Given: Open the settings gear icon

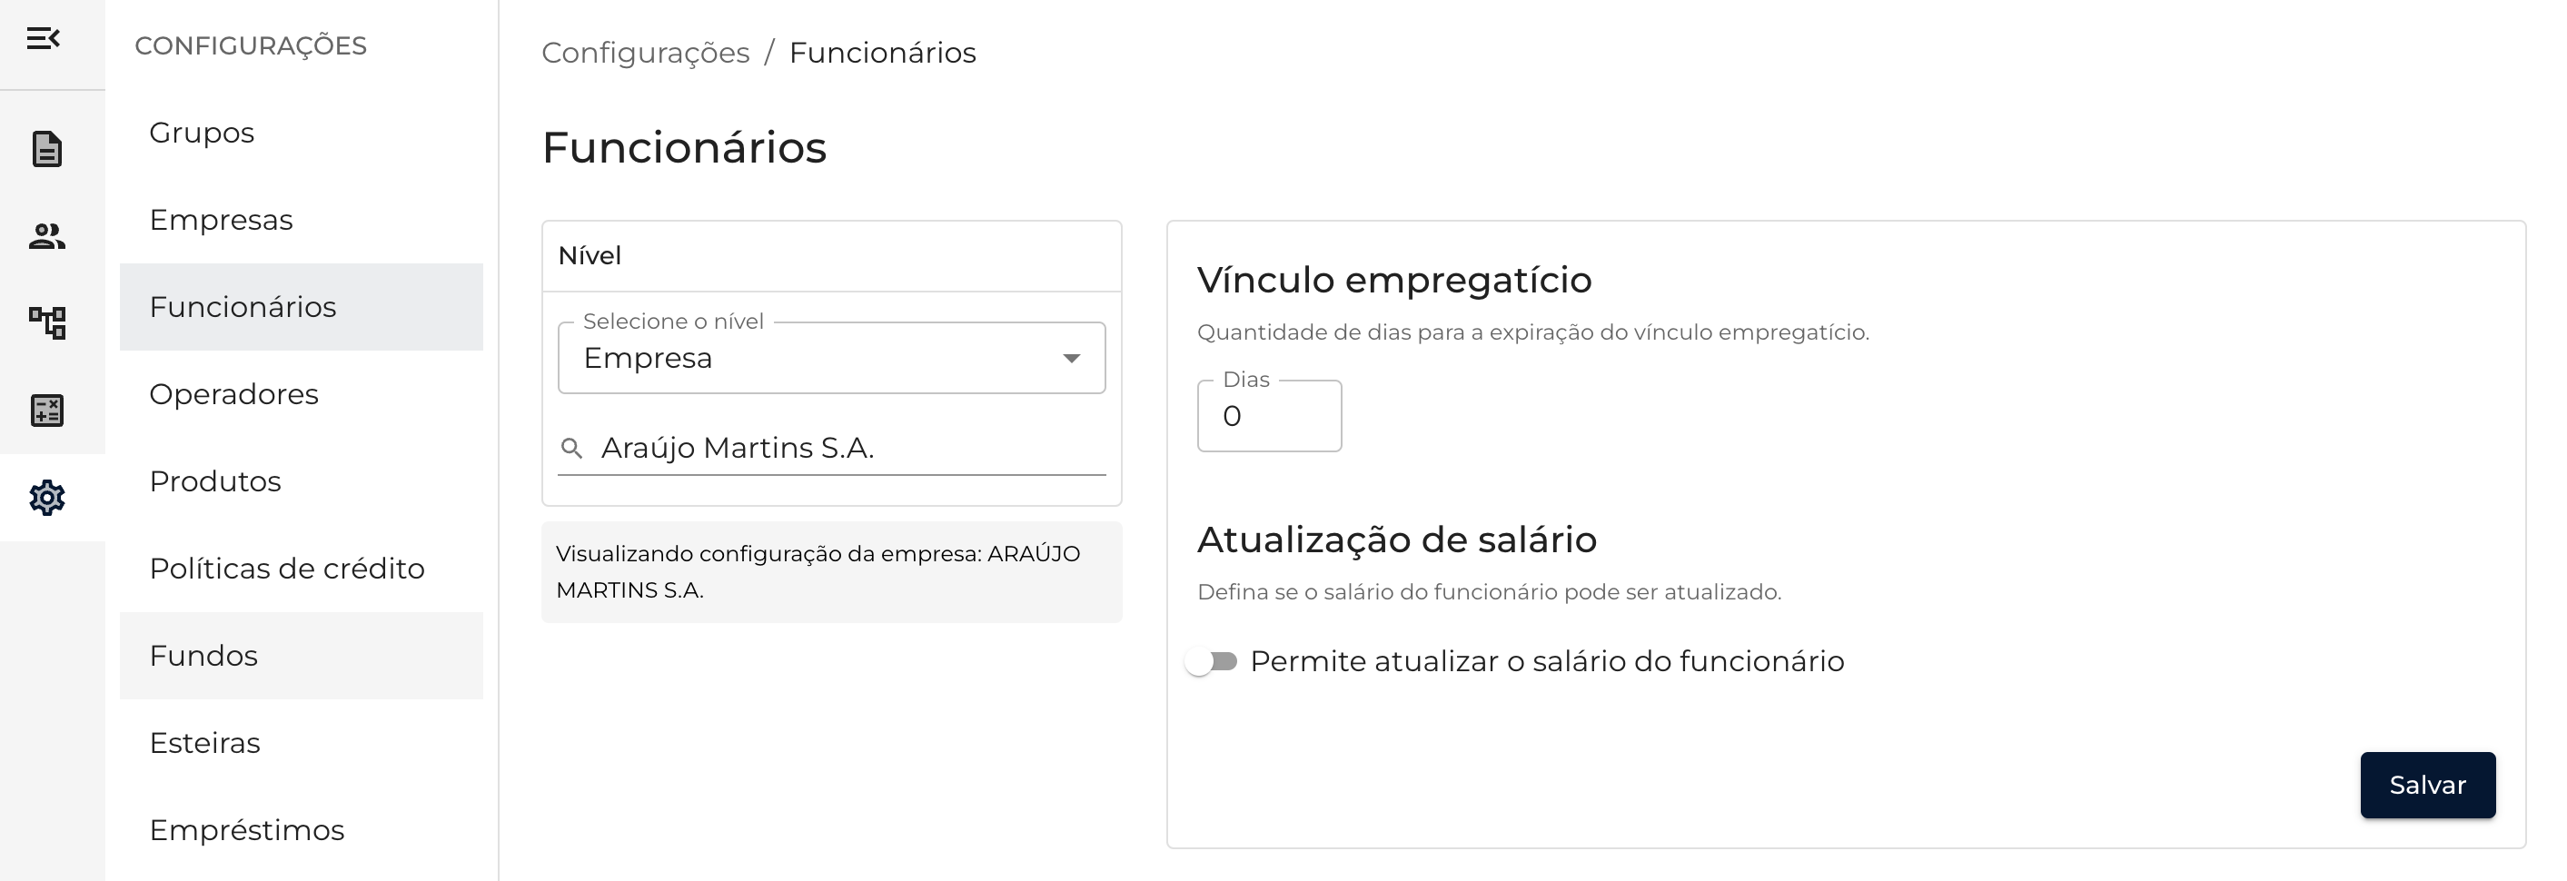Looking at the screenshot, I should tap(47, 498).
